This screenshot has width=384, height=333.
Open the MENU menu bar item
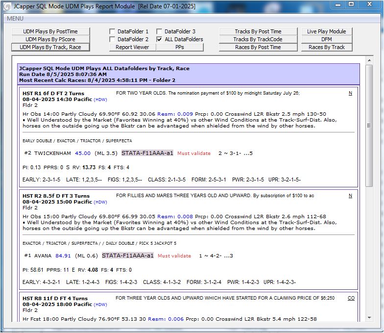pos(15,19)
